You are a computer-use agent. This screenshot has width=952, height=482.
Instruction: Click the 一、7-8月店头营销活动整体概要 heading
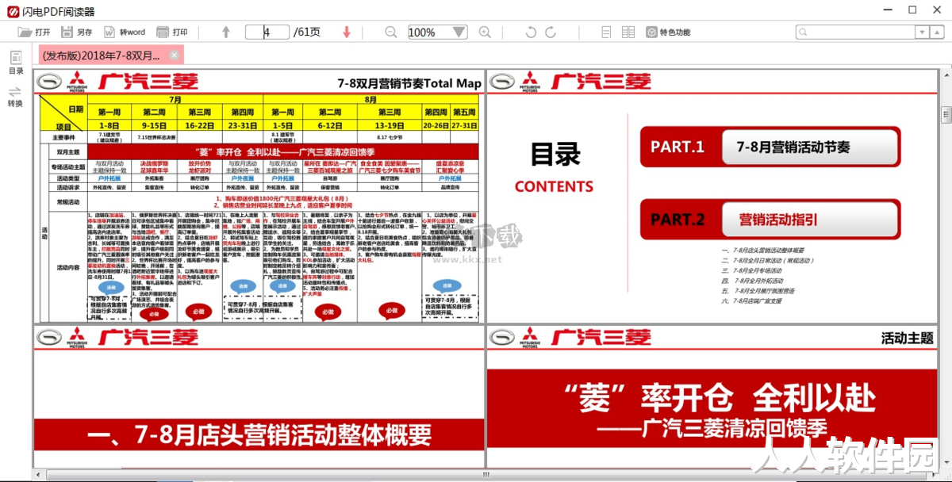259,434
